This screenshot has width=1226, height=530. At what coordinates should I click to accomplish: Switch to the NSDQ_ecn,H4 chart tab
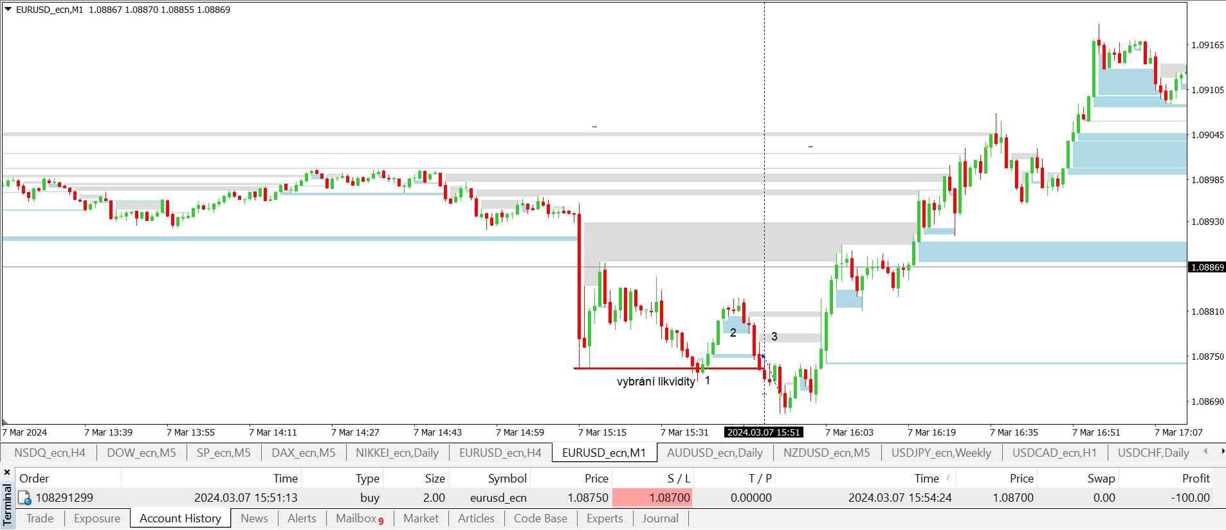(50, 452)
